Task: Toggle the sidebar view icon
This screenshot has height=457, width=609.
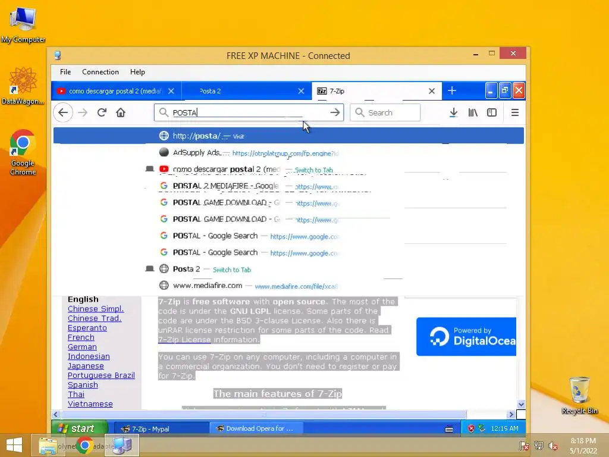Action: [492, 112]
